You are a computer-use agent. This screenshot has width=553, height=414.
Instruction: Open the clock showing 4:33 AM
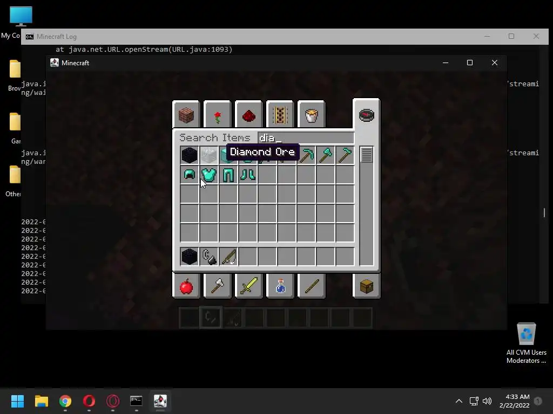pyautogui.click(x=514, y=401)
